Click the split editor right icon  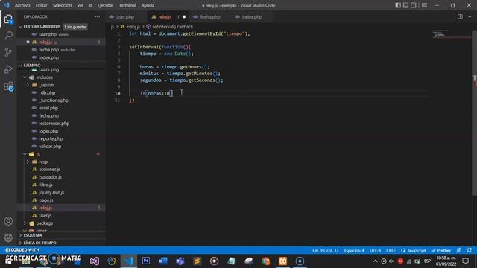(460, 16)
